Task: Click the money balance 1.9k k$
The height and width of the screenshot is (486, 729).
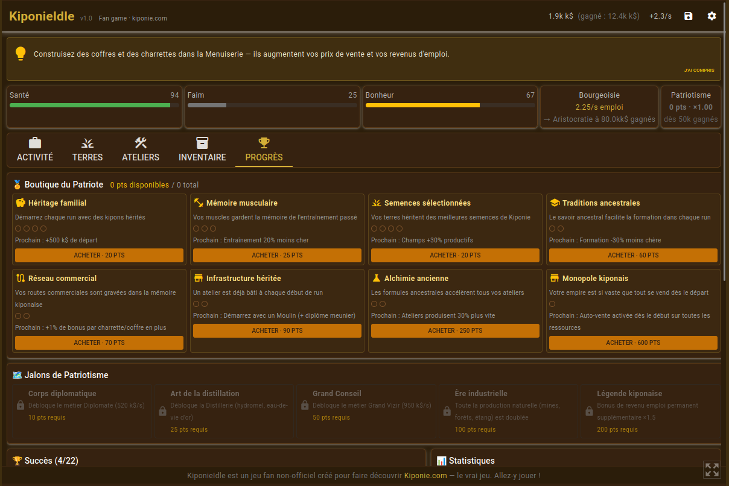Action: click(561, 16)
